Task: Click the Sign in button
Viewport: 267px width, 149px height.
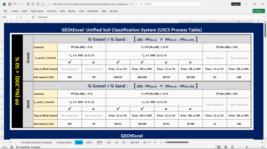Action: point(236,4)
